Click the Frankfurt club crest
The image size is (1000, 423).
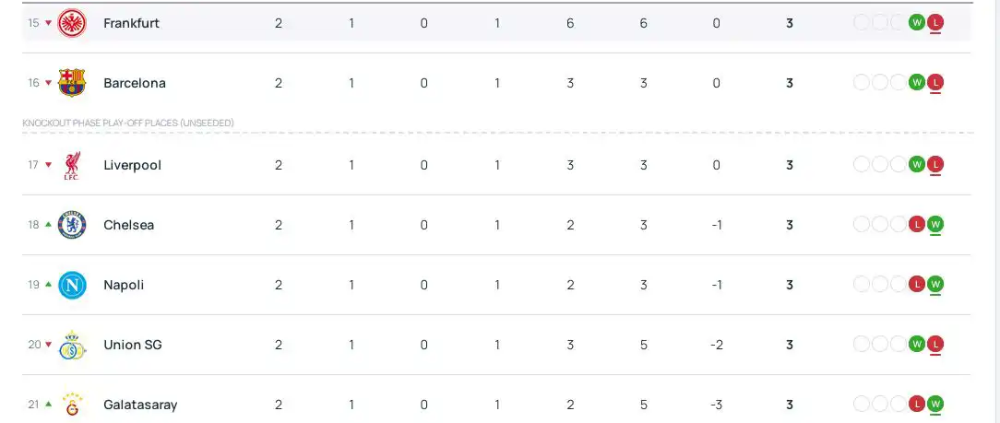(x=72, y=23)
